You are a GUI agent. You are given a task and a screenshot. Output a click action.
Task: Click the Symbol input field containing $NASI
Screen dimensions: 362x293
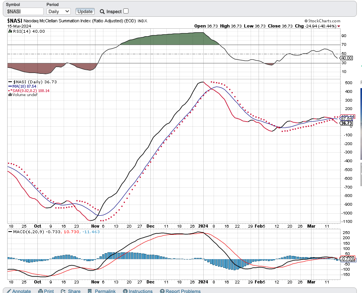click(x=25, y=11)
